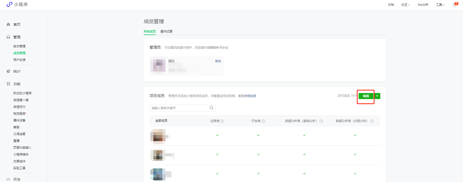Viewport: 463px width, 182px height.
Task: Click the 修改 link for administrator
Action: pos(218,61)
